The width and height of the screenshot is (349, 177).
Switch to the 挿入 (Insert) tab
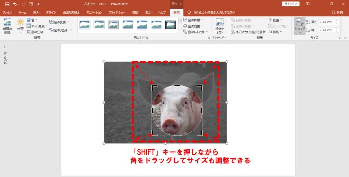click(36, 12)
